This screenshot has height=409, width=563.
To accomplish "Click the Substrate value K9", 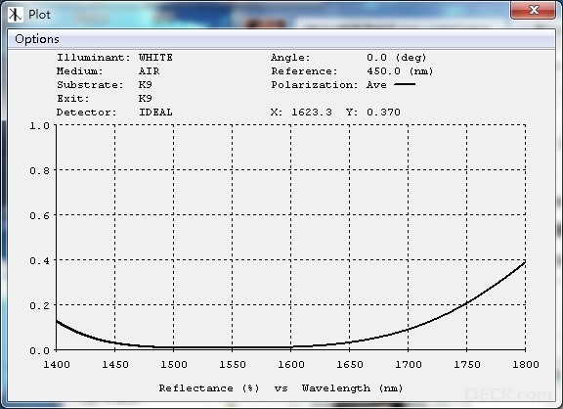I will pyautogui.click(x=146, y=85).
